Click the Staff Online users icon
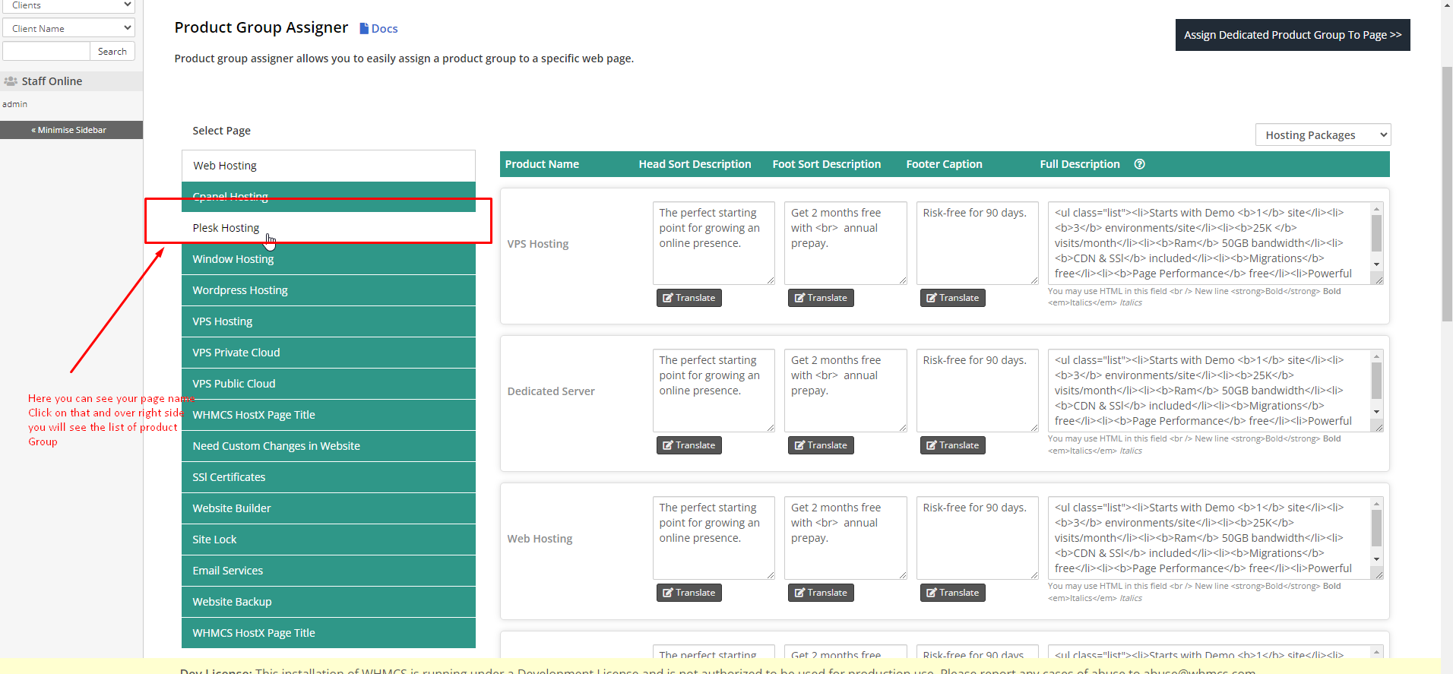 [x=11, y=81]
